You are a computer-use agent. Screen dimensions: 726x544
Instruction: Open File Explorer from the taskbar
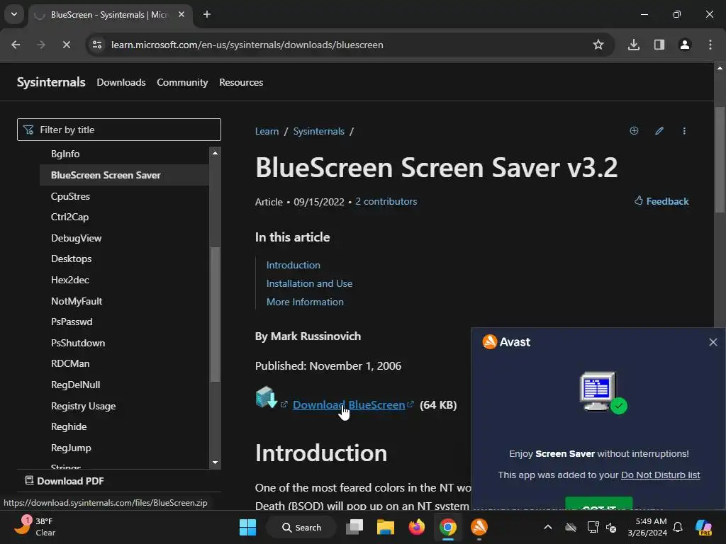pyautogui.click(x=385, y=527)
